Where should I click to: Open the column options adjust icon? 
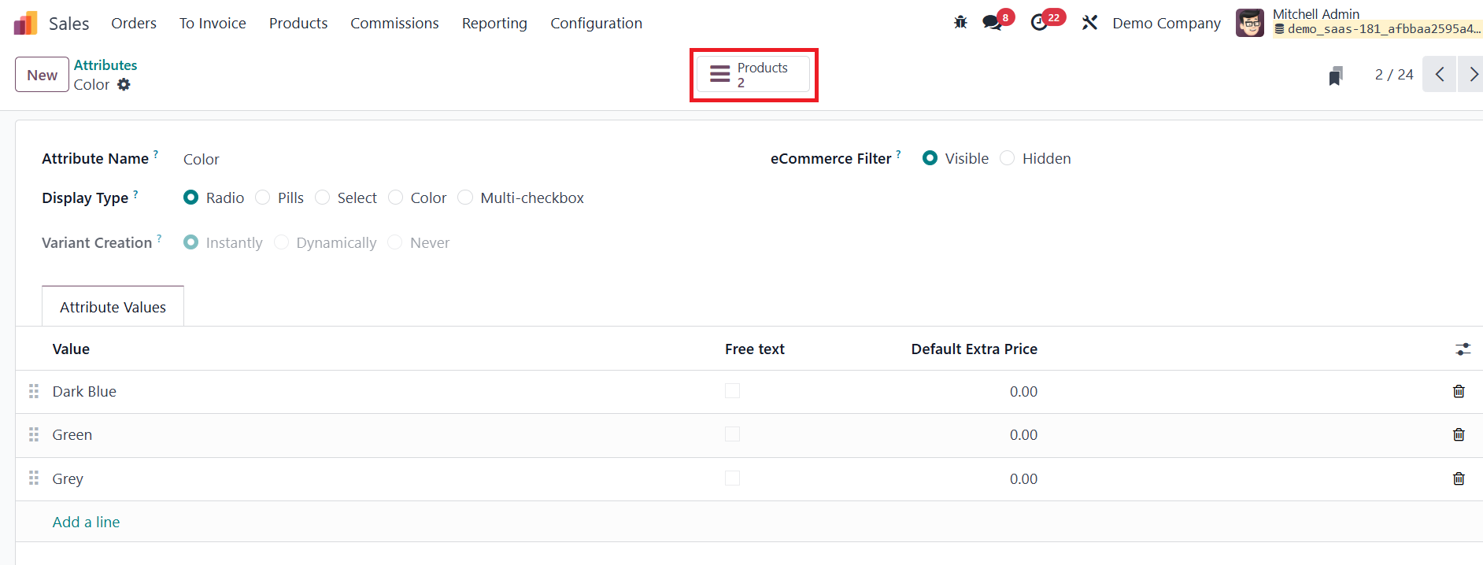[1463, 349]
